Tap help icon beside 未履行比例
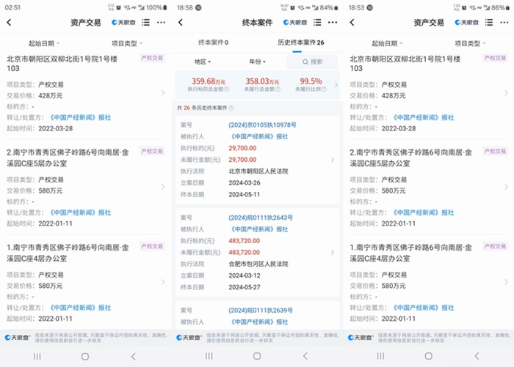The height and width of the screenshot is (367, 514). point(324,89)
